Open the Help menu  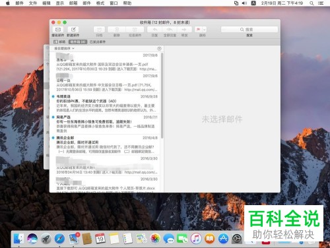pyautogui.click(x=127, y=3)
